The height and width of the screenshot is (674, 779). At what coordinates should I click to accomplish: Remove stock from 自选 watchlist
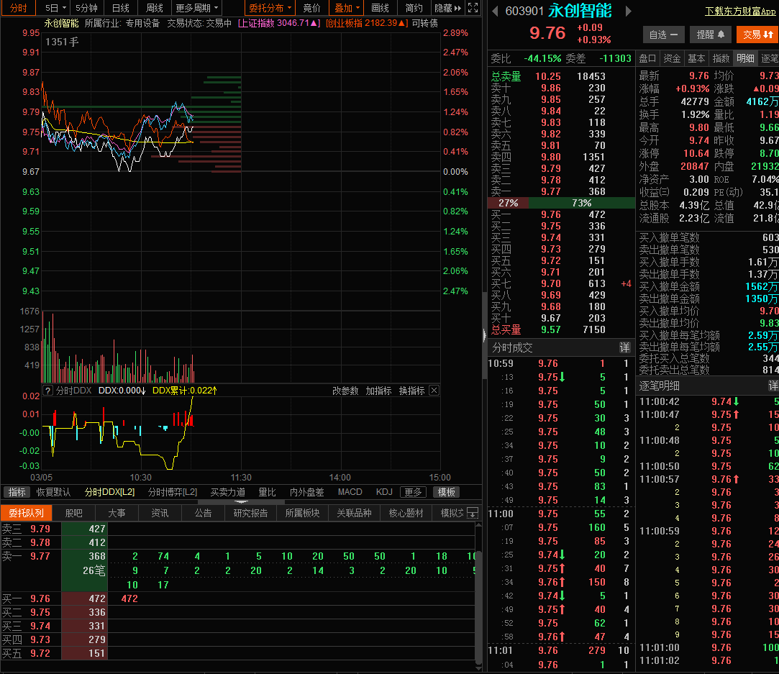click(663, 35)
